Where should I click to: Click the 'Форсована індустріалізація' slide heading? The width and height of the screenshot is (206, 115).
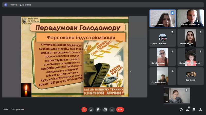(81, 38)
